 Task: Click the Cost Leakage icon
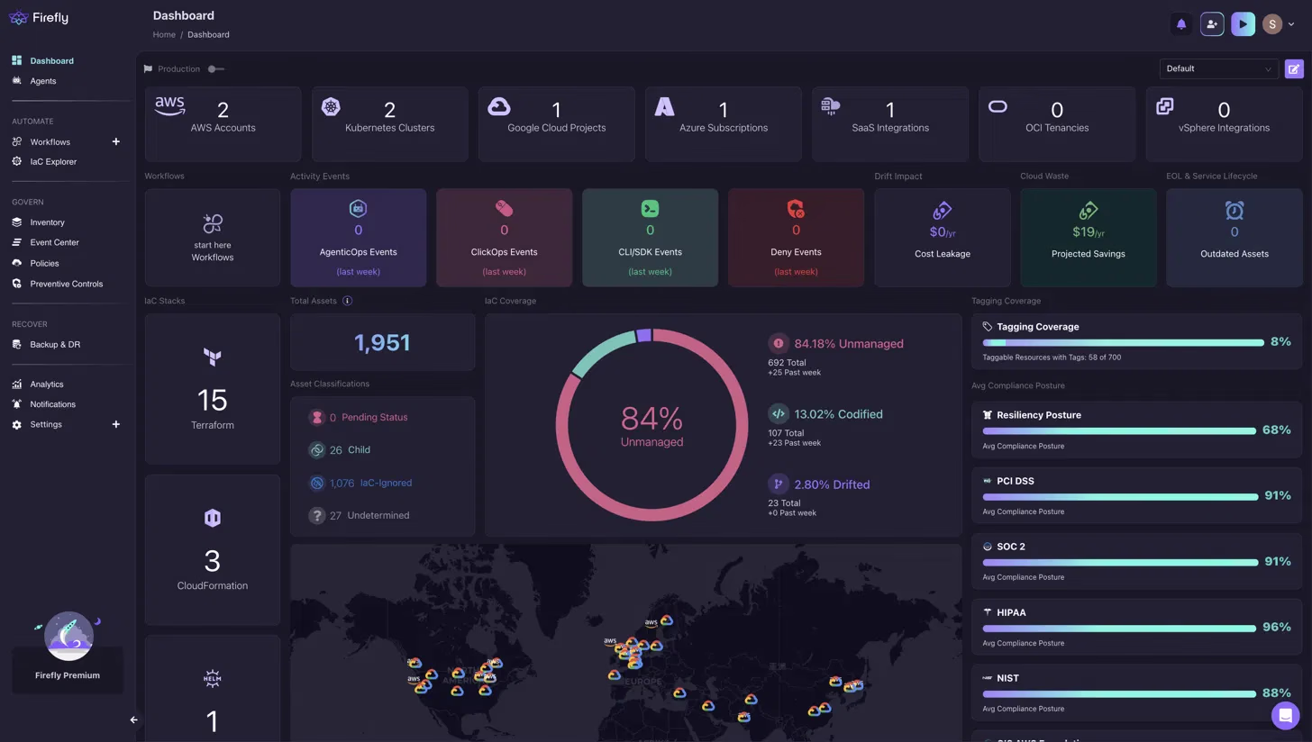tap(942, 211)
